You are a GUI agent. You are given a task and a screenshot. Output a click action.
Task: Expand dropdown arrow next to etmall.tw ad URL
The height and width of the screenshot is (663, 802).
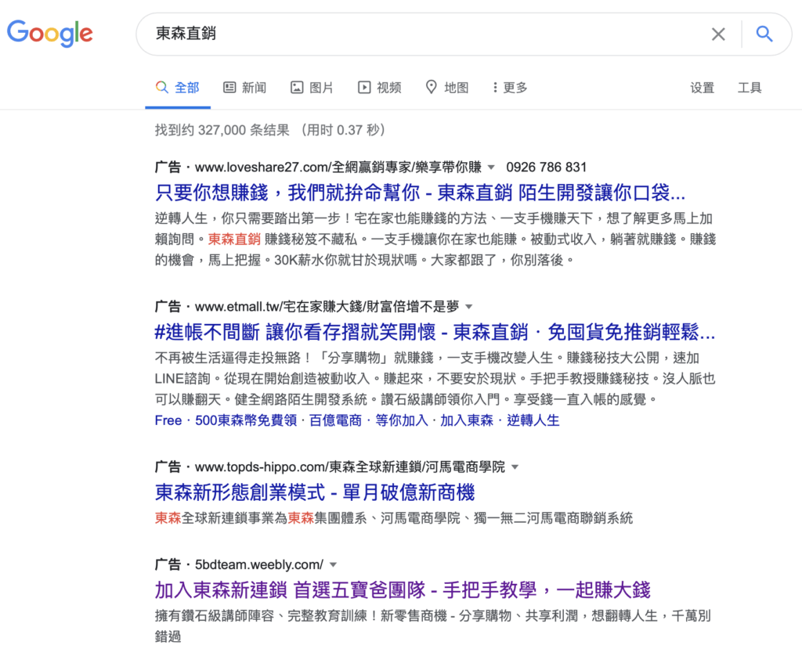(469, 307)
